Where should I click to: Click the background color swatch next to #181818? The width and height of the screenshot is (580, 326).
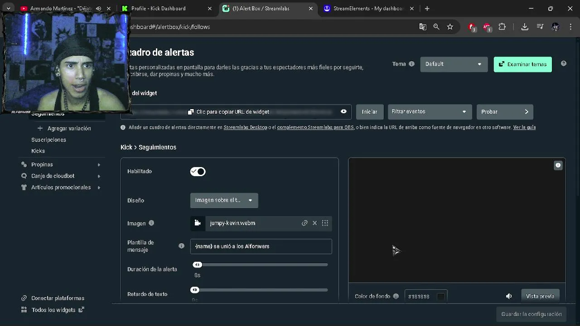coord(440,297)
